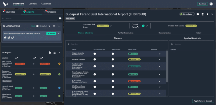Image resolution: width=216 pixels, height=105 pixels.
Task: Click Base Station tag under airport title
Action: tap(70, 19)
